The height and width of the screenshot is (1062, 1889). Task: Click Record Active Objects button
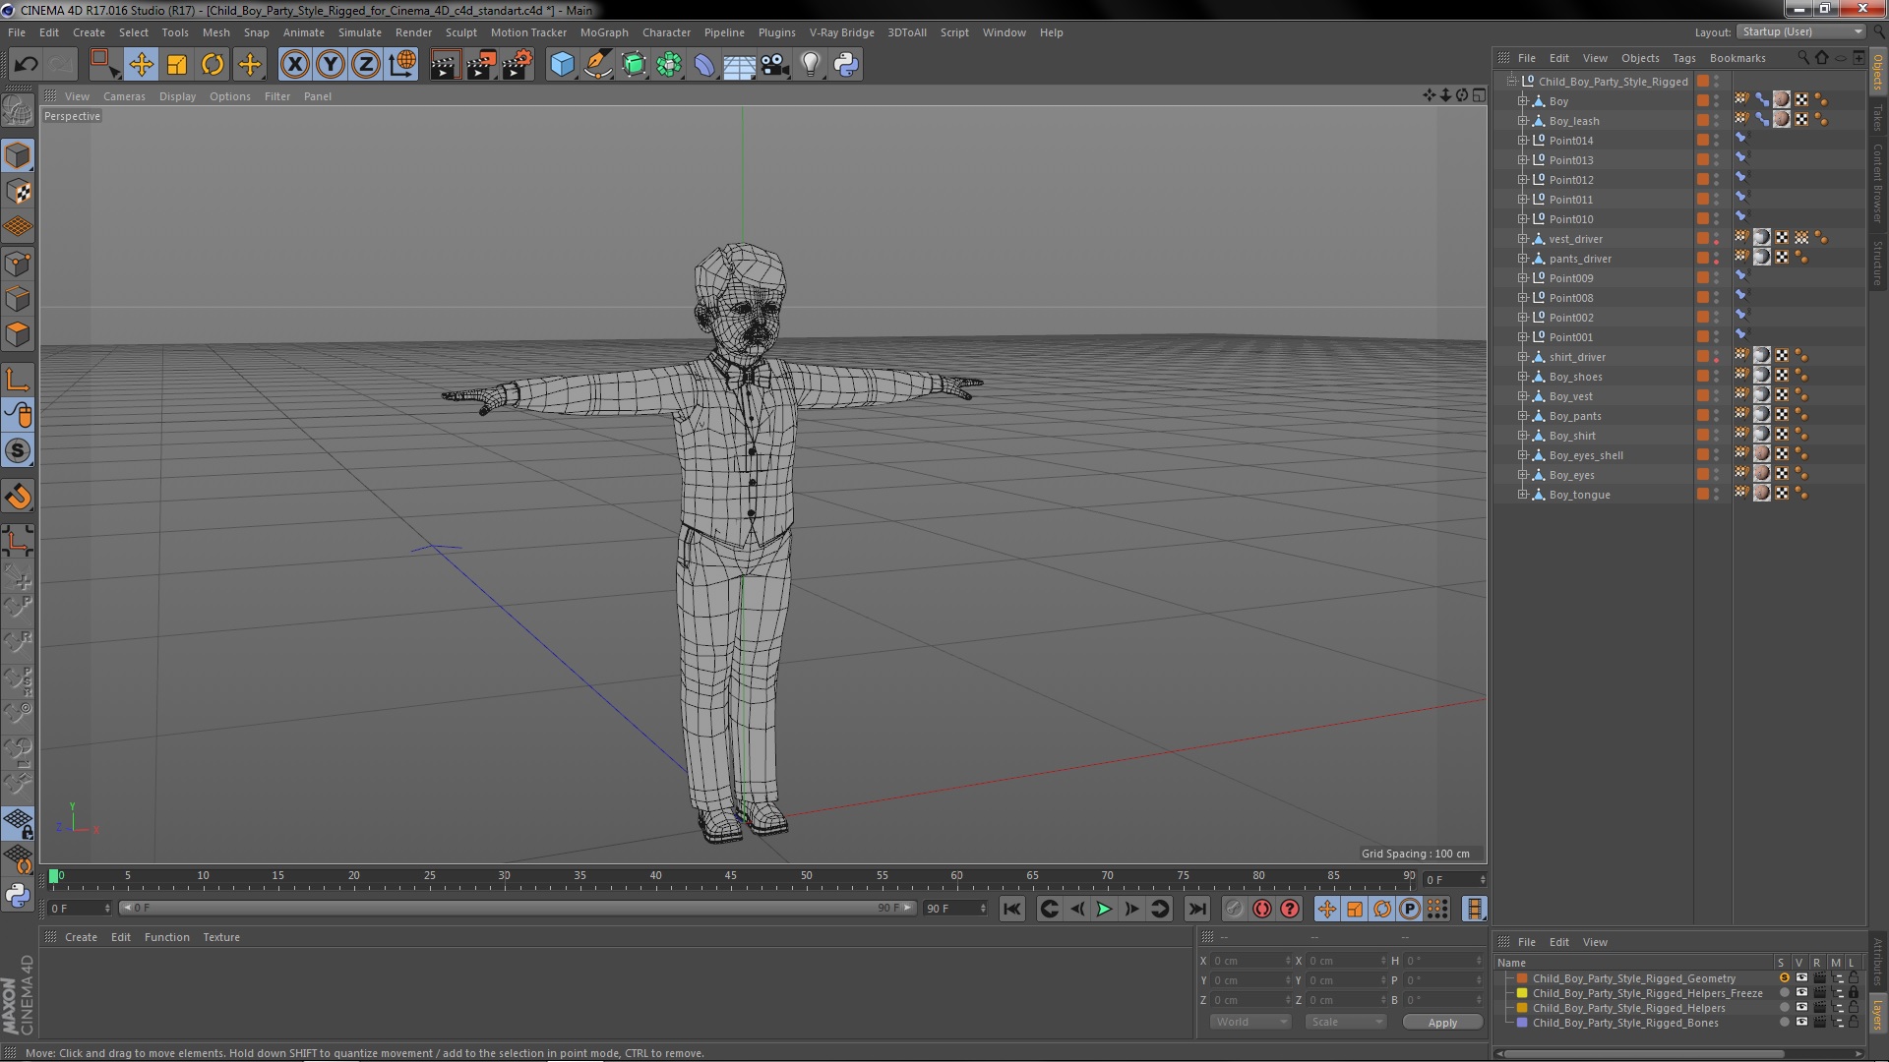tap(1234, 909)
